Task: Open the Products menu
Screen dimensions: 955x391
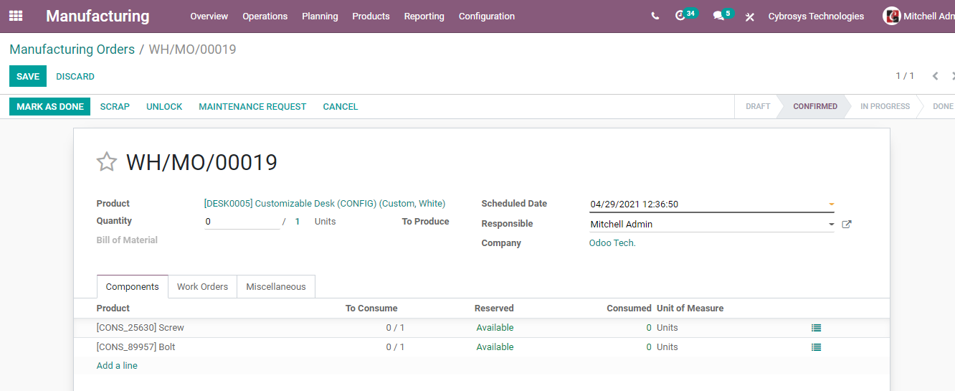Action: (x=371, y=16)
